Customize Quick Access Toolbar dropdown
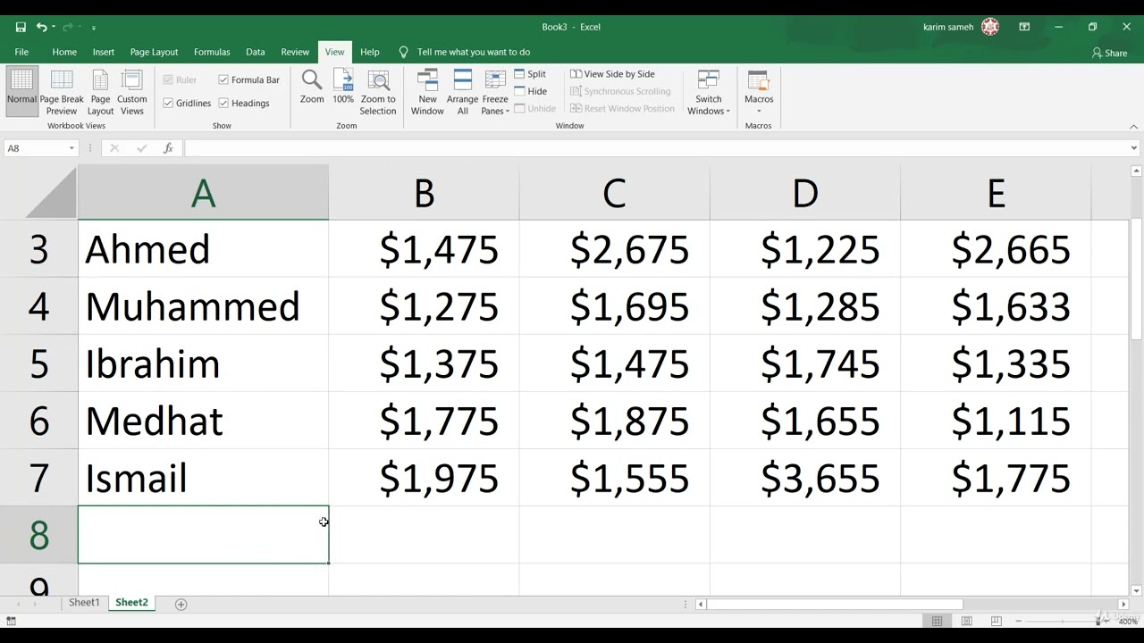This screenshot has height=643, width=1144. 94,28
